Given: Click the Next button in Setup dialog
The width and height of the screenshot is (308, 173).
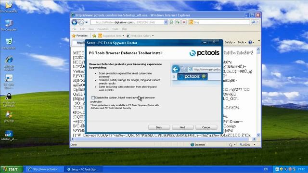Looking at the screenshot, I should pyautogui.click(x=182, y=127).
